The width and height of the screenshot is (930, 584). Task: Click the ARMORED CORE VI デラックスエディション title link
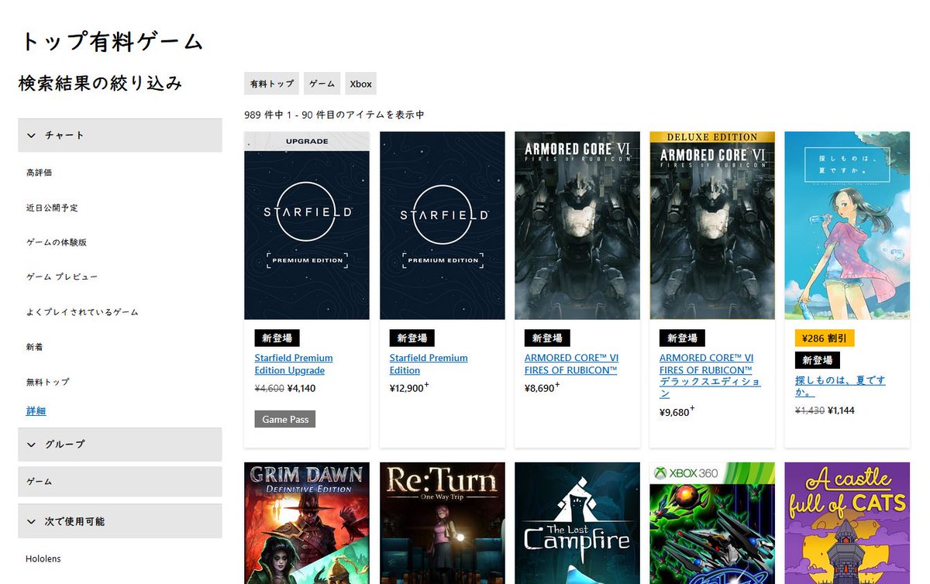(709, 376)
